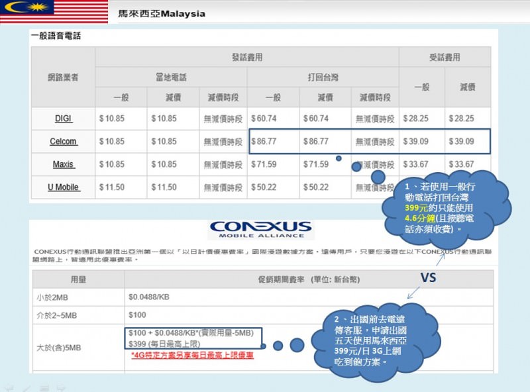Click the 發話費用 header cell
Viewport: 530px width, 392px height.
(x=247, y=58)
